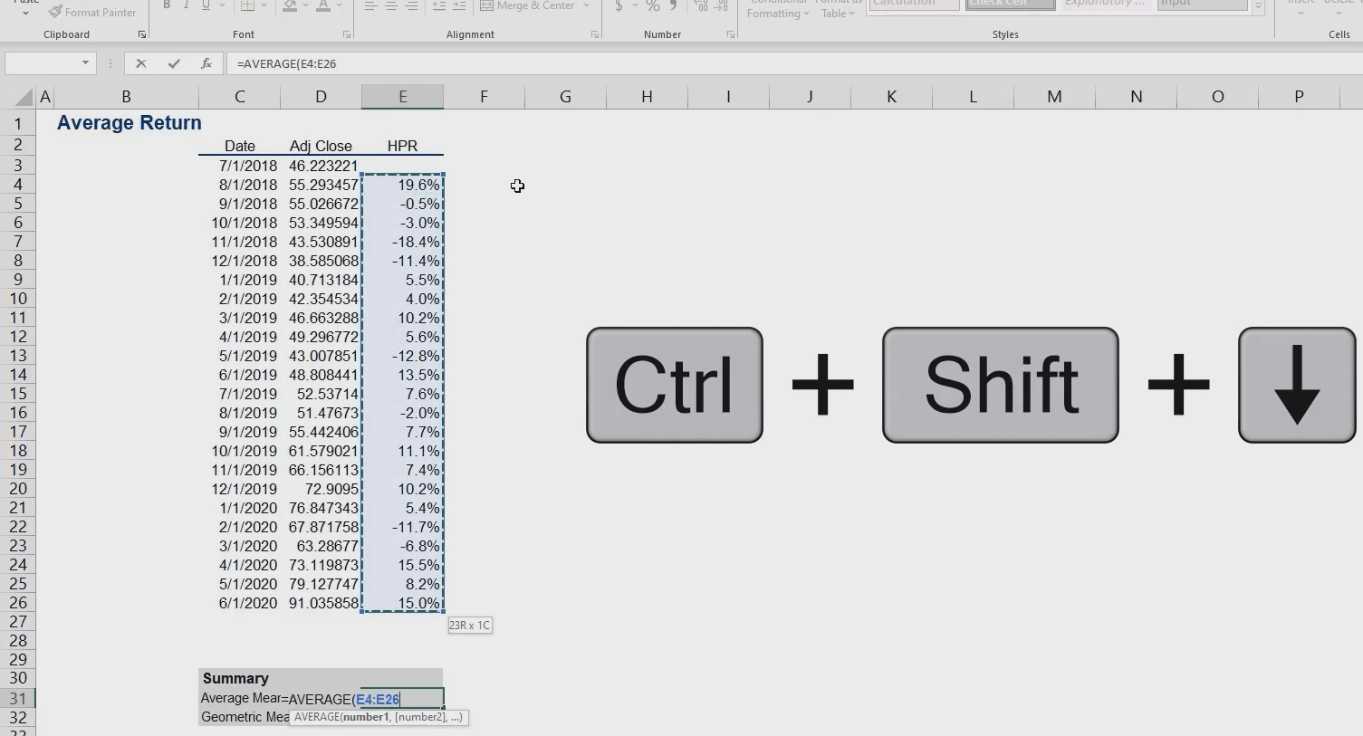Screen dimensions: 1363x736
Task: Click the -18.4% HPR cell
Action: click(402, 242)
